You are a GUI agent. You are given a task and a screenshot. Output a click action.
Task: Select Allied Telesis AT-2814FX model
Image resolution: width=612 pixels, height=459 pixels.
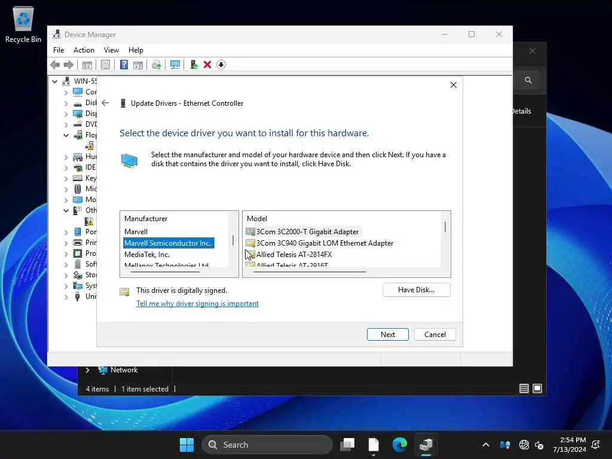point(289,255)
